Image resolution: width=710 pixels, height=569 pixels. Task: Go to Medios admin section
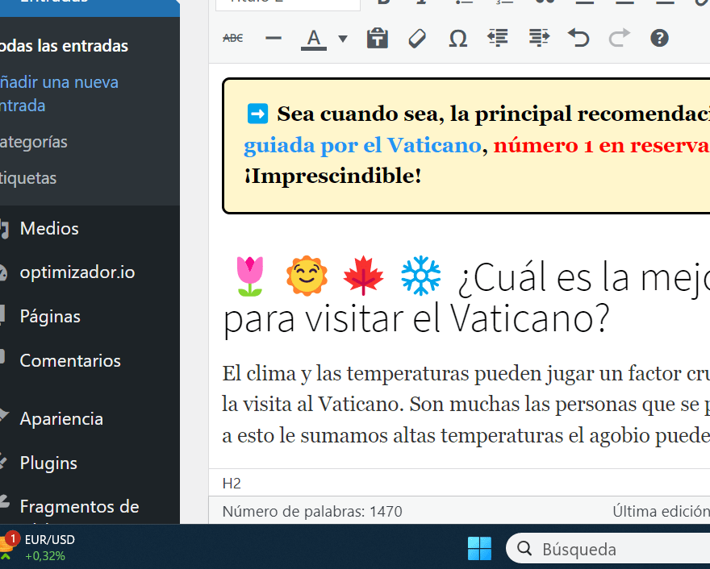coord(49,228)
